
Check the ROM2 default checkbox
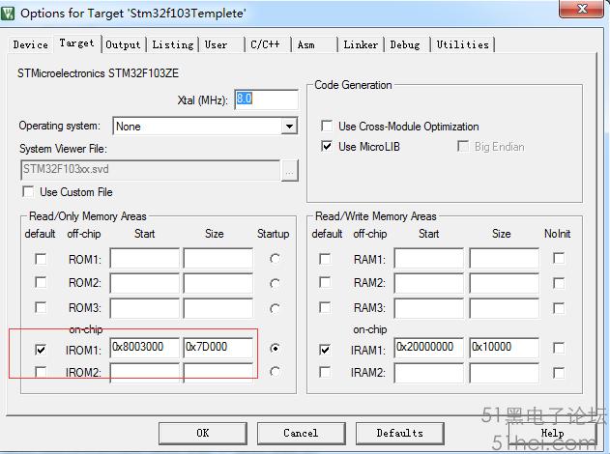(x=41, y=283)
